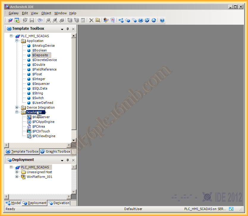Expand the WinPlatform_001 node

(17, 177)
